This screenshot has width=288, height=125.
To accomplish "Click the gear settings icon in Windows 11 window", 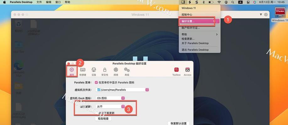I will pyautogui.click(x=266, y=15).
